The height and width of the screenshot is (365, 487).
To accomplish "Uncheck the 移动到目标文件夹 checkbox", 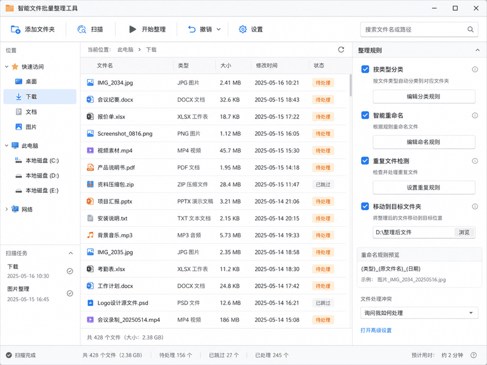I will tap(365, 206).
